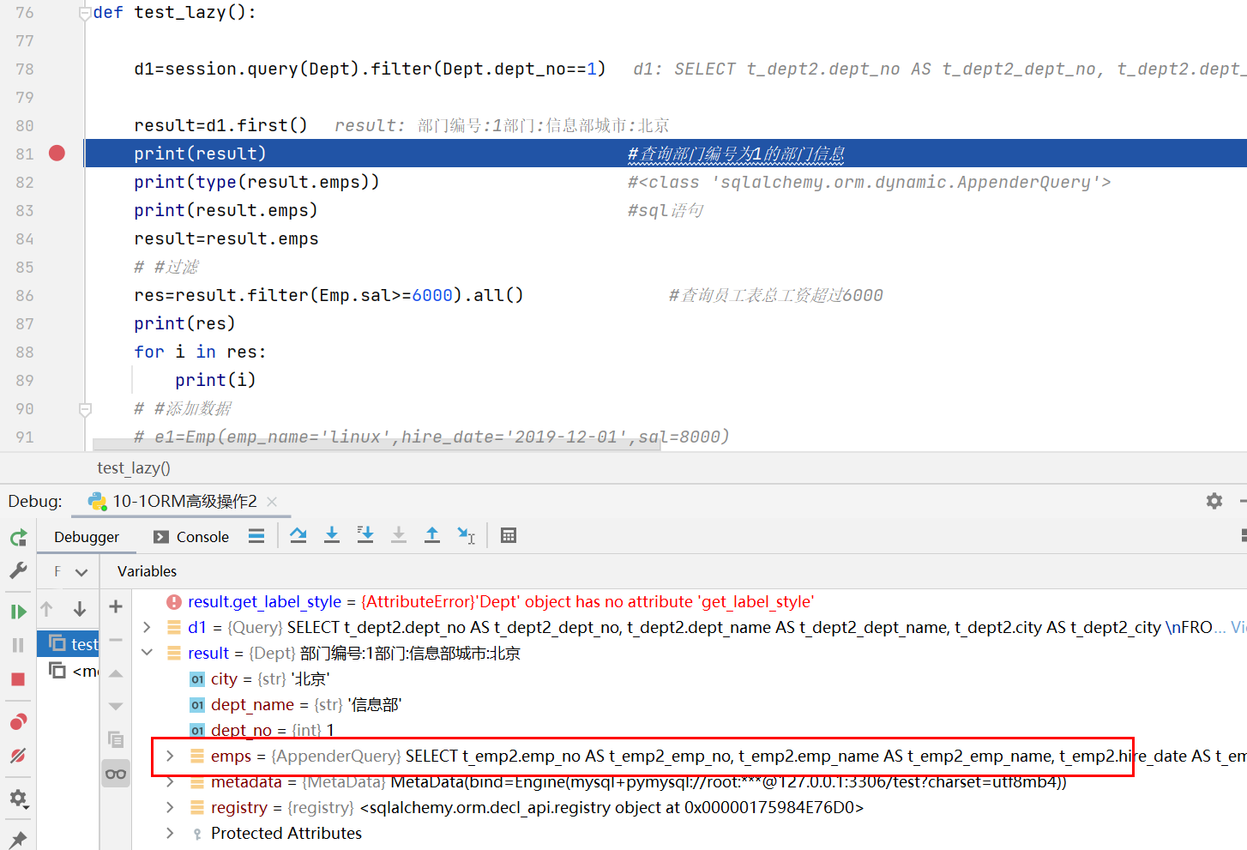Toggle watches in Variables glasses icon
This screenshot has height=850, width=1247.
tap(116, 774)
